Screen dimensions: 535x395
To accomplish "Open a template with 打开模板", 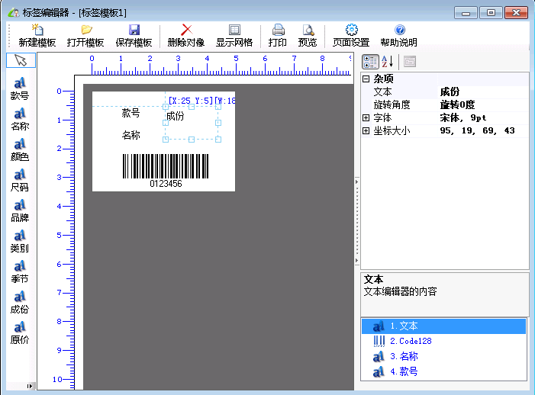I will click(x=85, y=35).
